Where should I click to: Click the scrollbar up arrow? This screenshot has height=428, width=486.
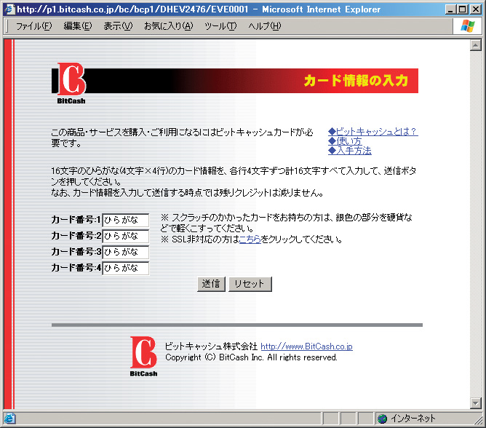click(x=476, y=46)
